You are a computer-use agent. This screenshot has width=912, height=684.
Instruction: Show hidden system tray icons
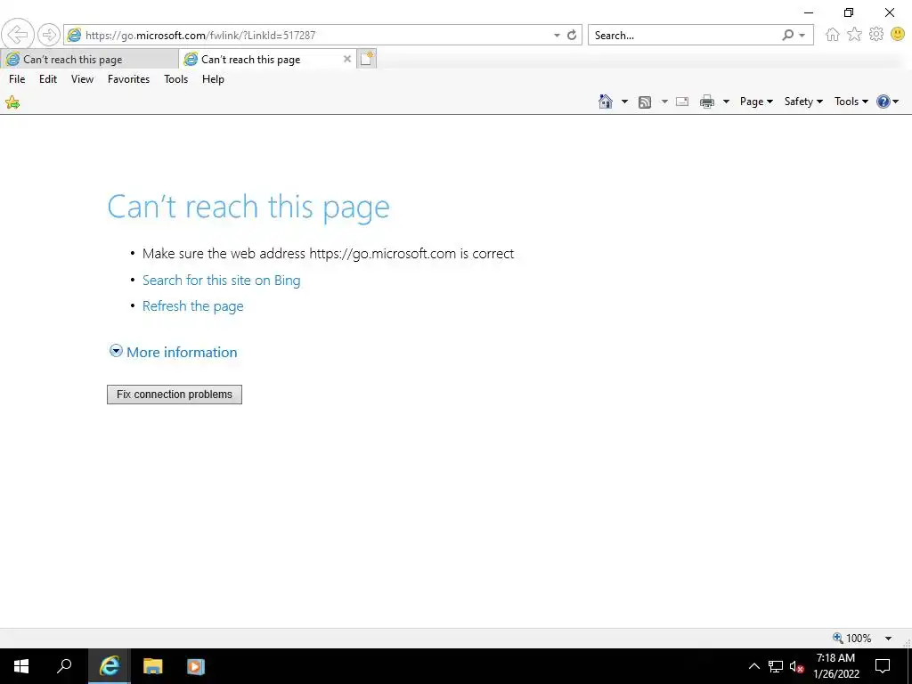pos(753,666)
